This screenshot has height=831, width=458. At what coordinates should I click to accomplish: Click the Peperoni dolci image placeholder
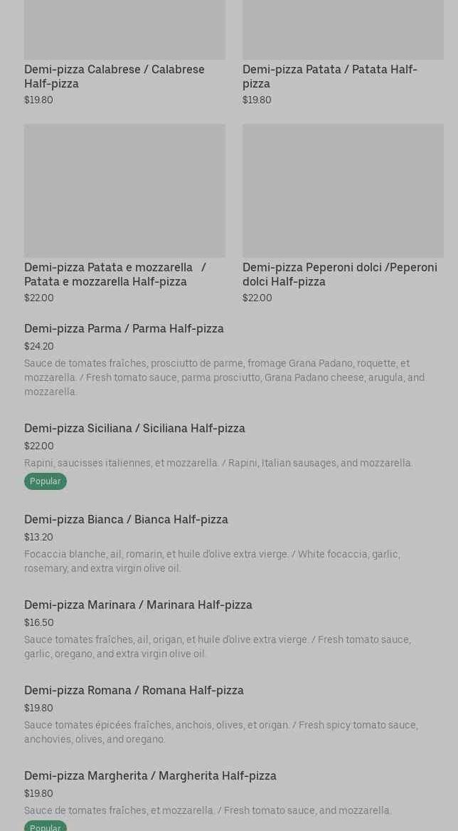click(343, 190)
